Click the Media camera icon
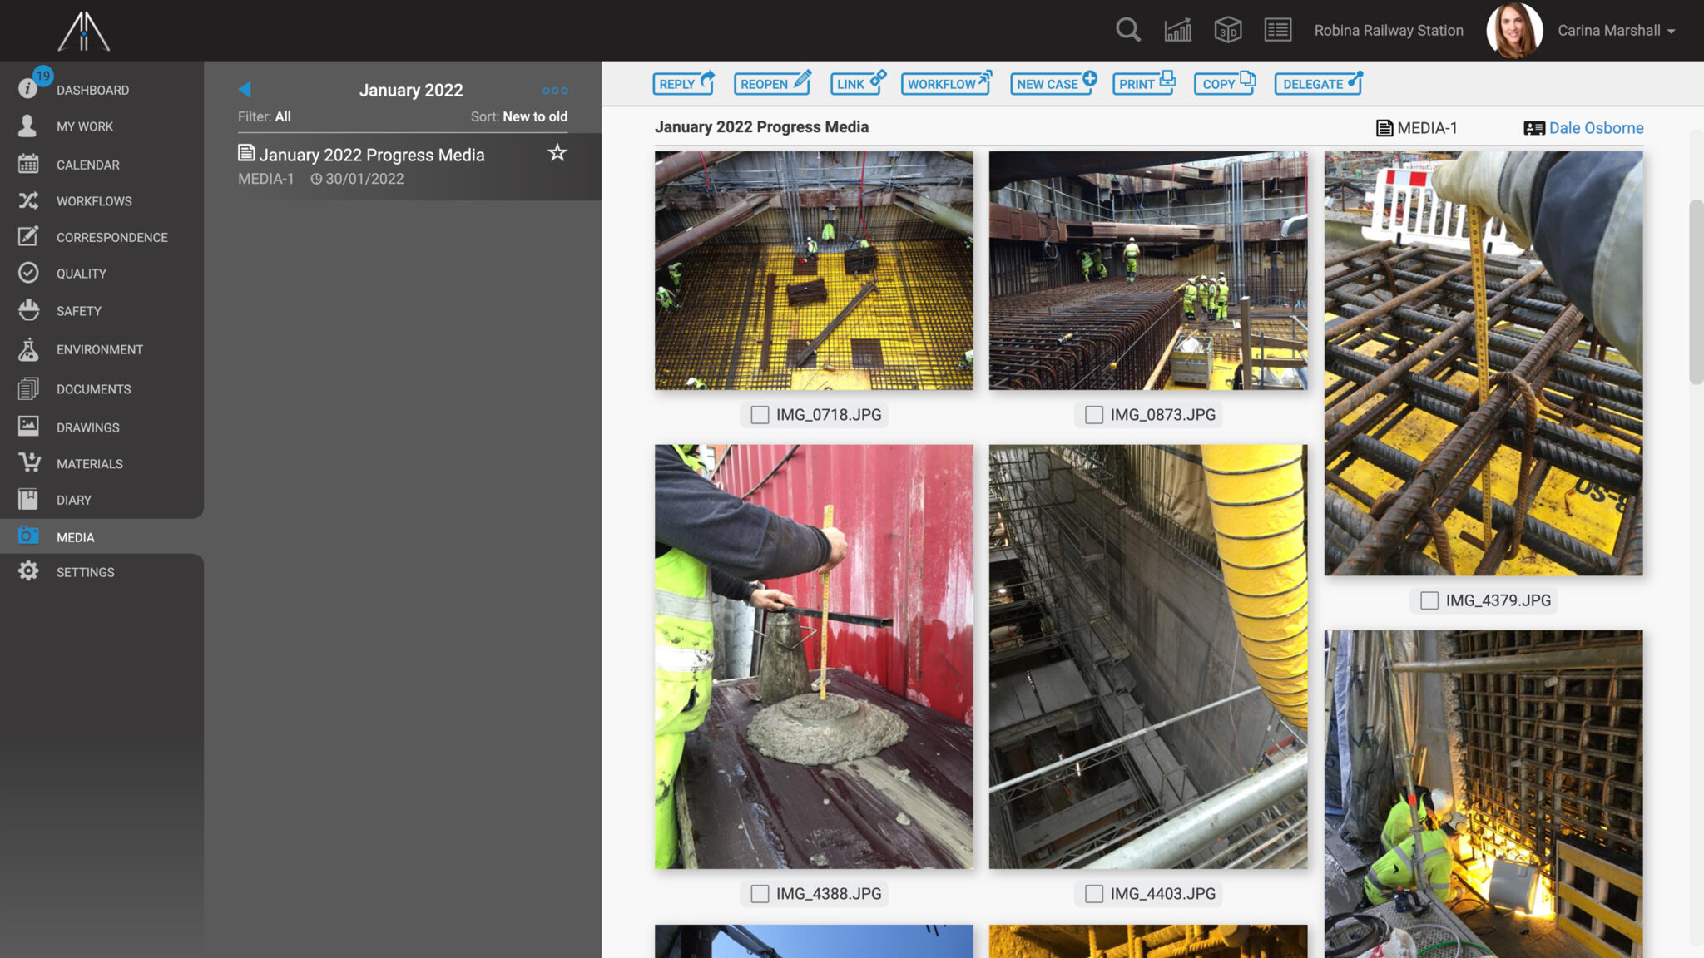This screenshot has width=1704, height=958. click(x=28, y=536)
